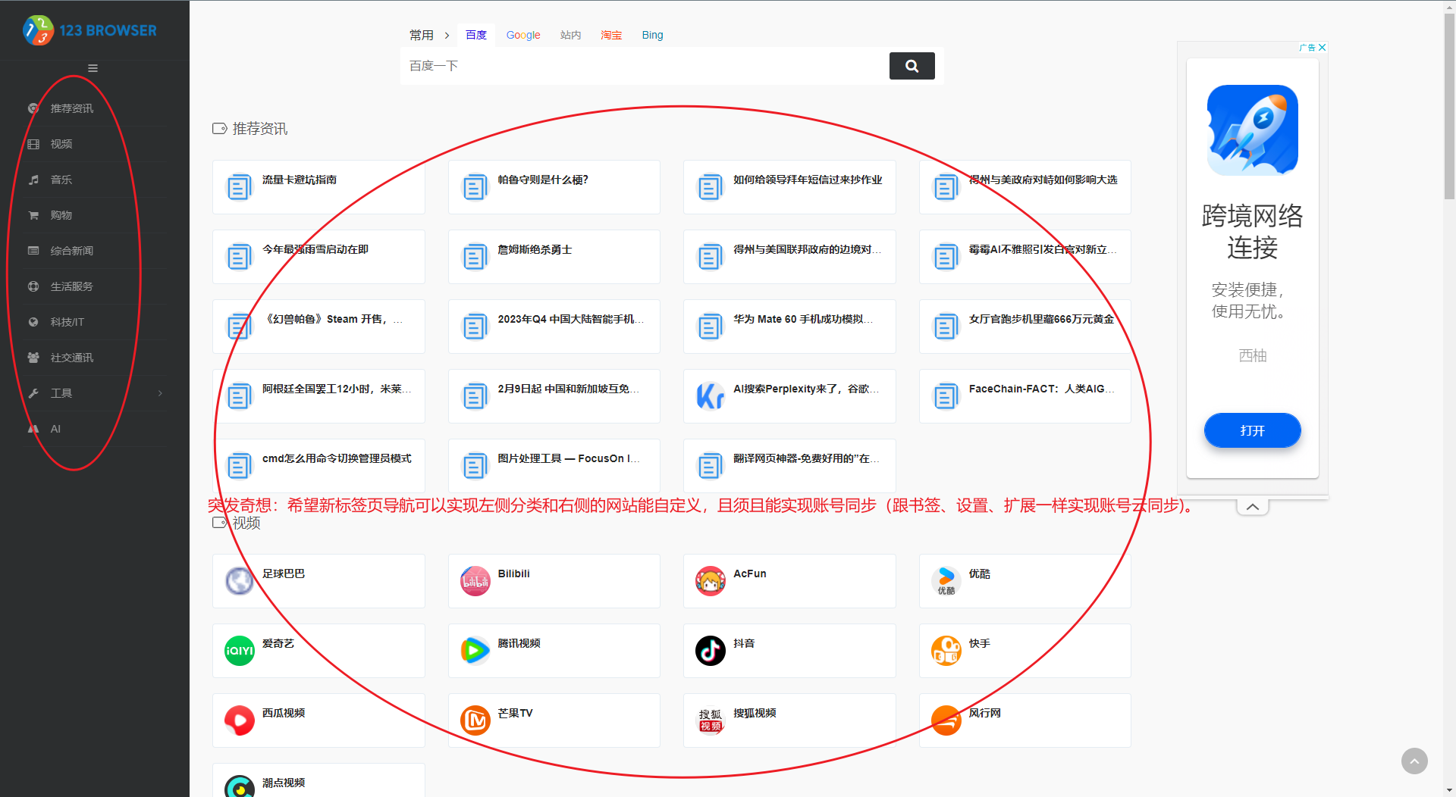Open article 帕鲁守则是什么梗?
Screen dimensions: 1456x797
pyautogui.click(x=554, y=187)
